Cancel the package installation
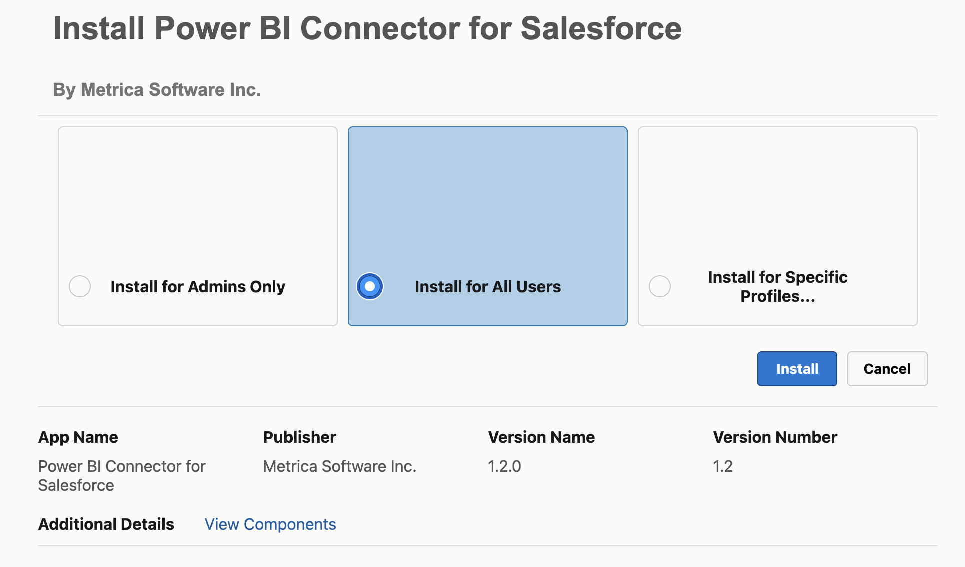Image resolution: width=965 pixels, height=567 pixels. (x=887, y=369)
